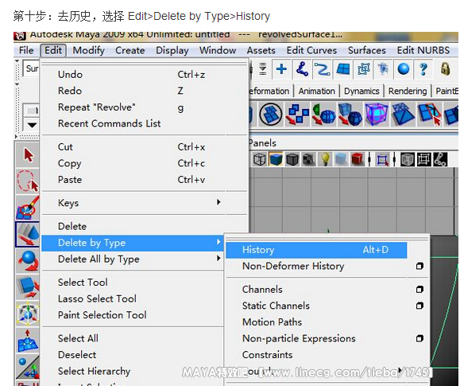This screenshot has width=460, height=386.
Task: Open the Panels menu in viewport
Action: pos(262,143)
